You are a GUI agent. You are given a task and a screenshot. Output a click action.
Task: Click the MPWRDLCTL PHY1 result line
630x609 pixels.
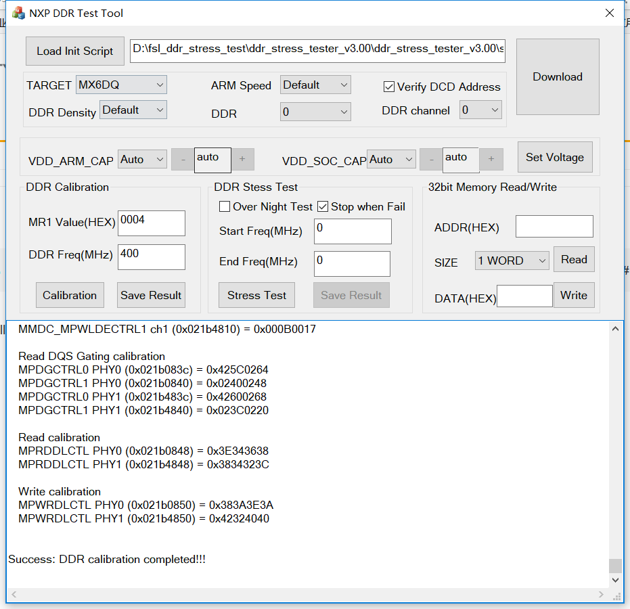point(144,518)
